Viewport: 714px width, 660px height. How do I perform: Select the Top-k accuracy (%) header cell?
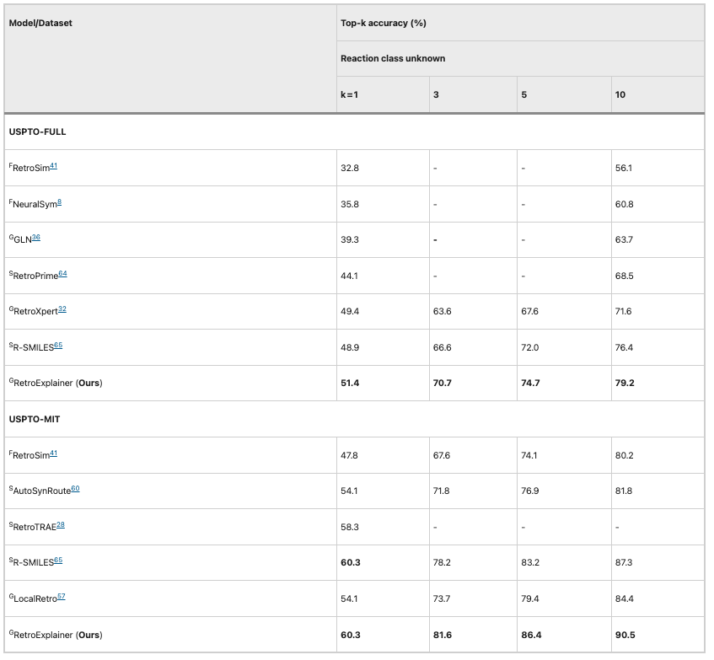pos(383,24)
